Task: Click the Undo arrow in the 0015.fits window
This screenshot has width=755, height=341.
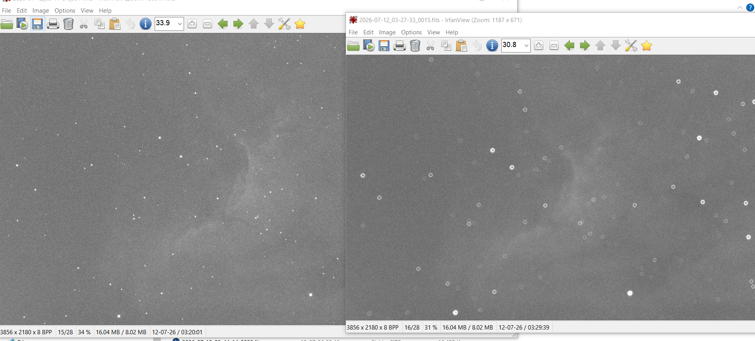Action: (477, 46)
